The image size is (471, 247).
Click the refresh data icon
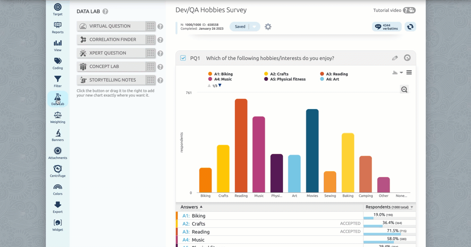coord(410,27)
